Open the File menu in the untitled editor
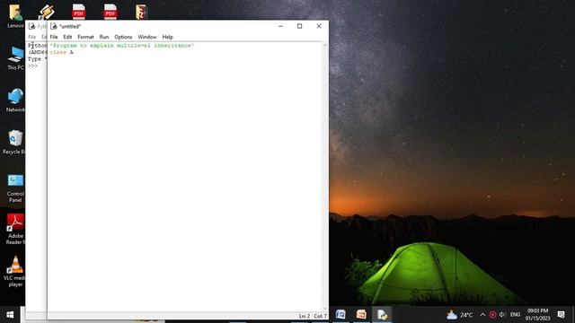Screen dimensions: 575x323 pos(54,37)
